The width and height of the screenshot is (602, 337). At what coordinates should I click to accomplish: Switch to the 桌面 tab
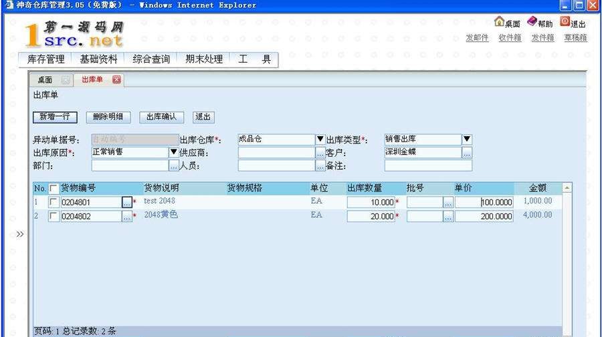[x=45, y=80]
